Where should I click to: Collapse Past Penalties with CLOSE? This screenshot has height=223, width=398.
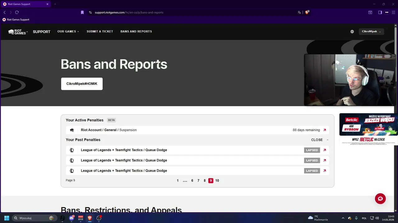[320, 140]
